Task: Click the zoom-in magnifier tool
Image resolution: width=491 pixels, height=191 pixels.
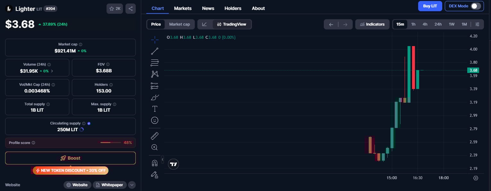Action: point(155,147)
